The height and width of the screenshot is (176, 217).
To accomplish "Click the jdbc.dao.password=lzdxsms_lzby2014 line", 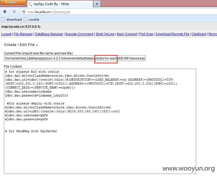I will pos(37,95).
